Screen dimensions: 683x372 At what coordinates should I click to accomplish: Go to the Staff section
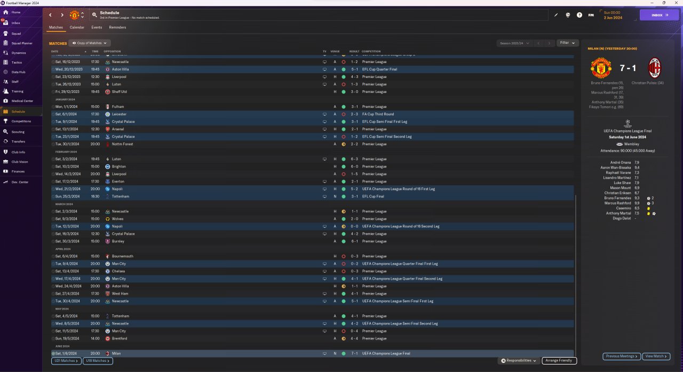15,82
